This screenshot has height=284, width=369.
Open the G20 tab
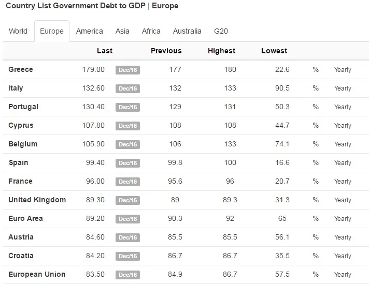[x=221, y=31]
